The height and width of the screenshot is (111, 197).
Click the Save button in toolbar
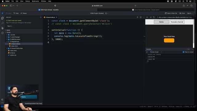coord(9,13)
